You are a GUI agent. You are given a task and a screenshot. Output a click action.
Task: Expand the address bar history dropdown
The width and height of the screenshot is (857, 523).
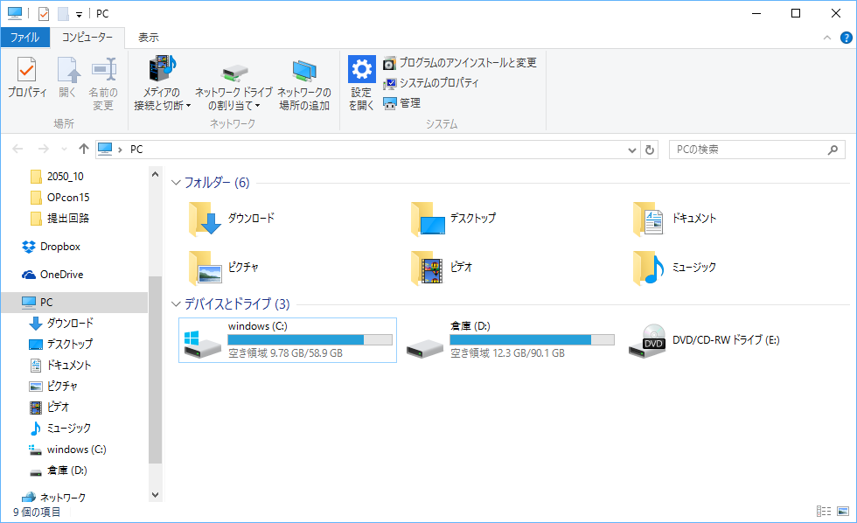click(632, 150)
